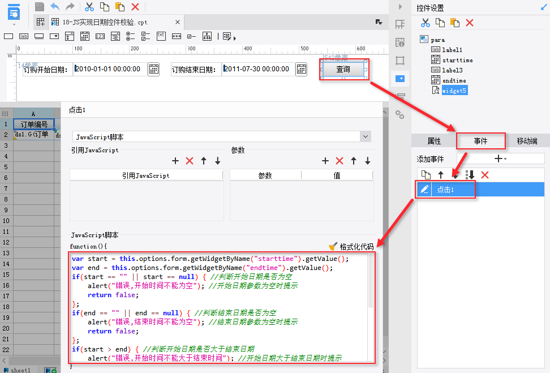Screen dimensions: 550x373
Task: Open the report preview icon
Action: (x=14, y=12)
